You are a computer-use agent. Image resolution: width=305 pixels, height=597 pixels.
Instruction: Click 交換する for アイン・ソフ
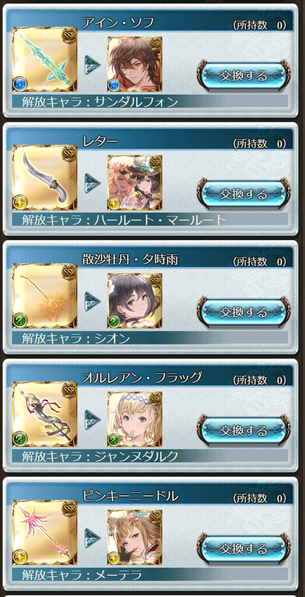244,75
